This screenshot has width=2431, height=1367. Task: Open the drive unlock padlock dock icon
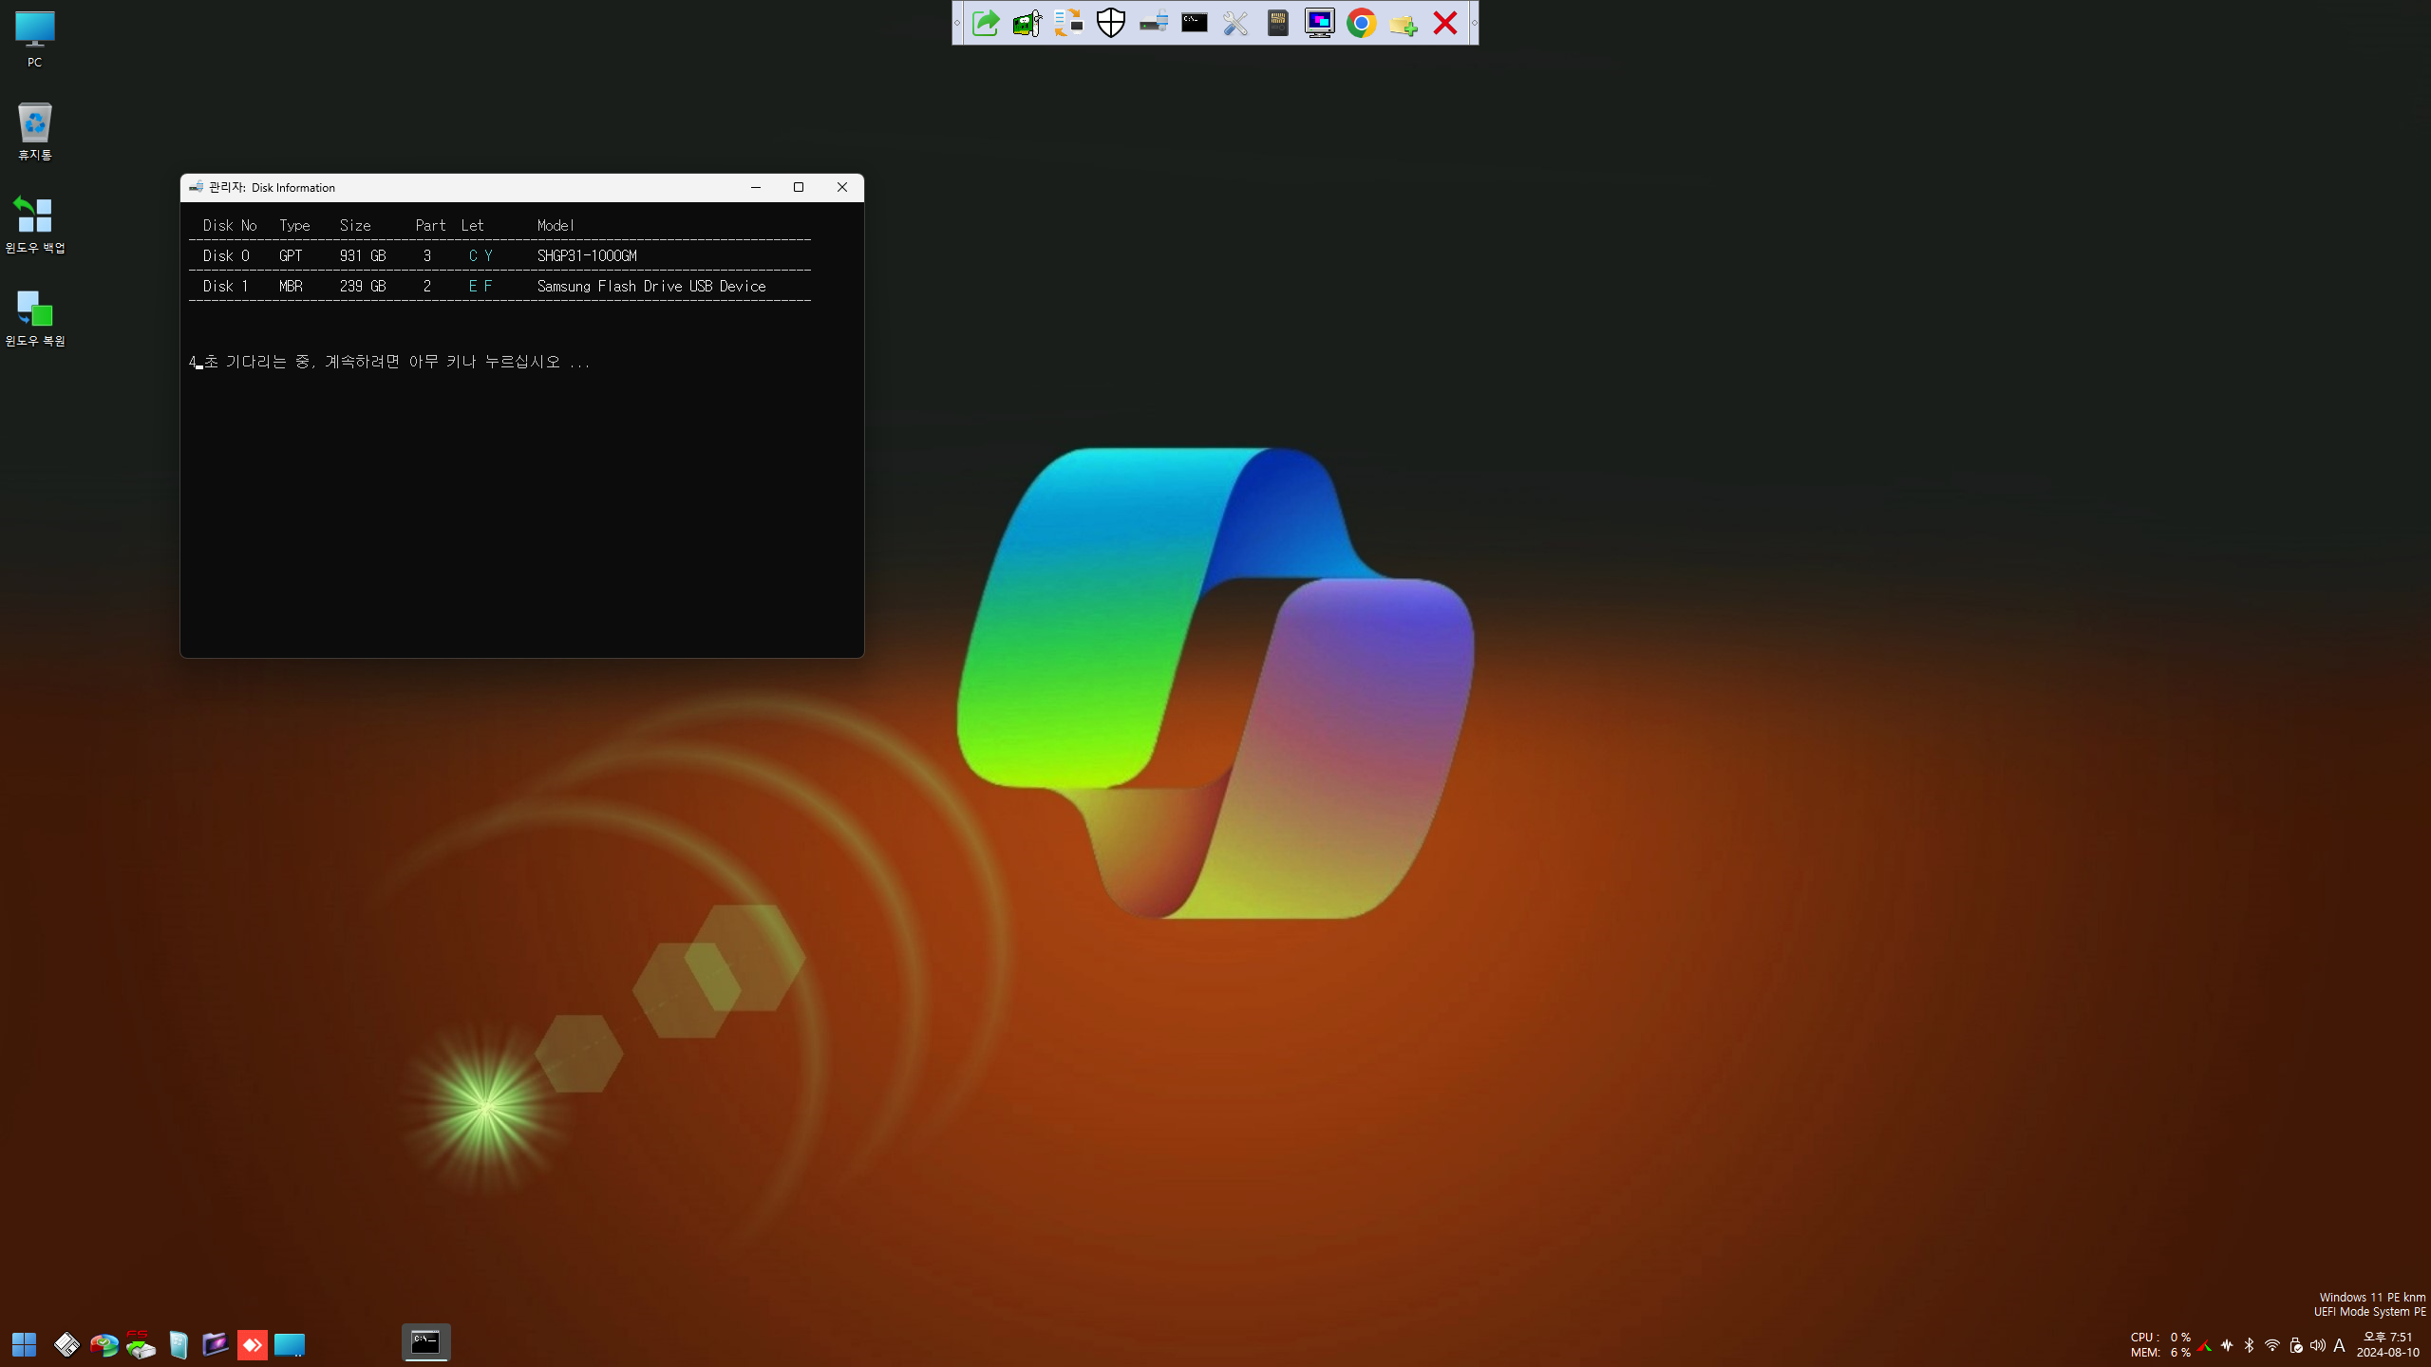1153,23
